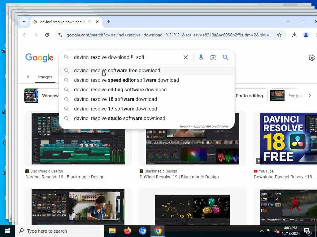This screenshot has width=317, height=237.
Task: Reload the current page
Action: tap(47, 35)
